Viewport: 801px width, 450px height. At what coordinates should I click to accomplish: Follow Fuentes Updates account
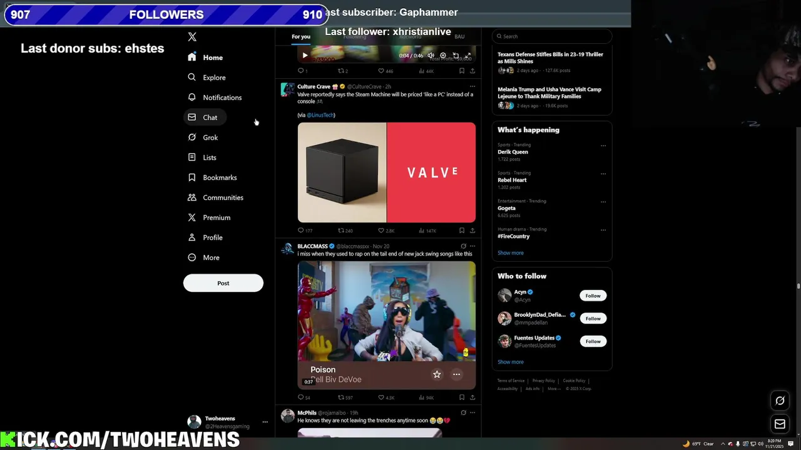[593, 341]
